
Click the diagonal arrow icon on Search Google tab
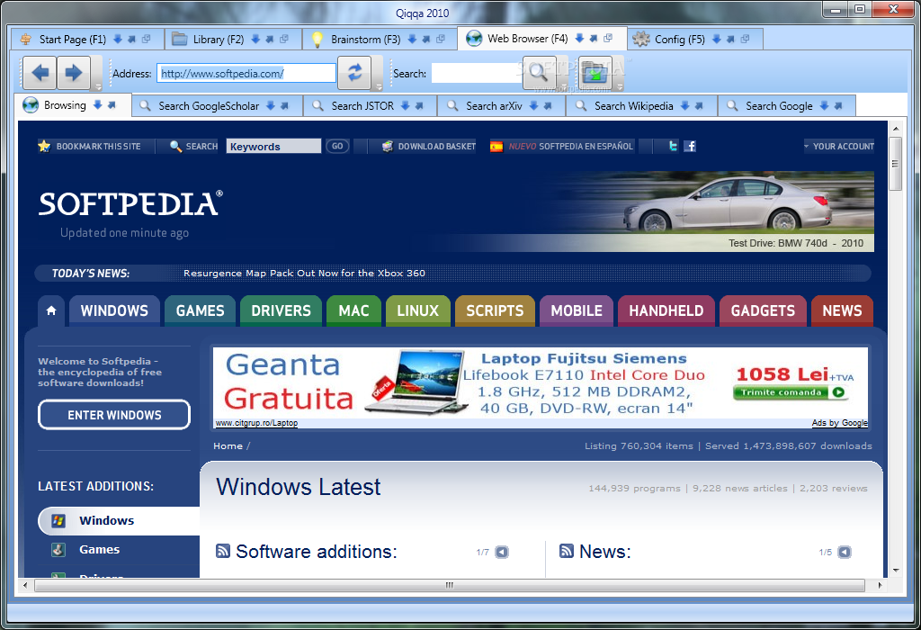(838, 106)
